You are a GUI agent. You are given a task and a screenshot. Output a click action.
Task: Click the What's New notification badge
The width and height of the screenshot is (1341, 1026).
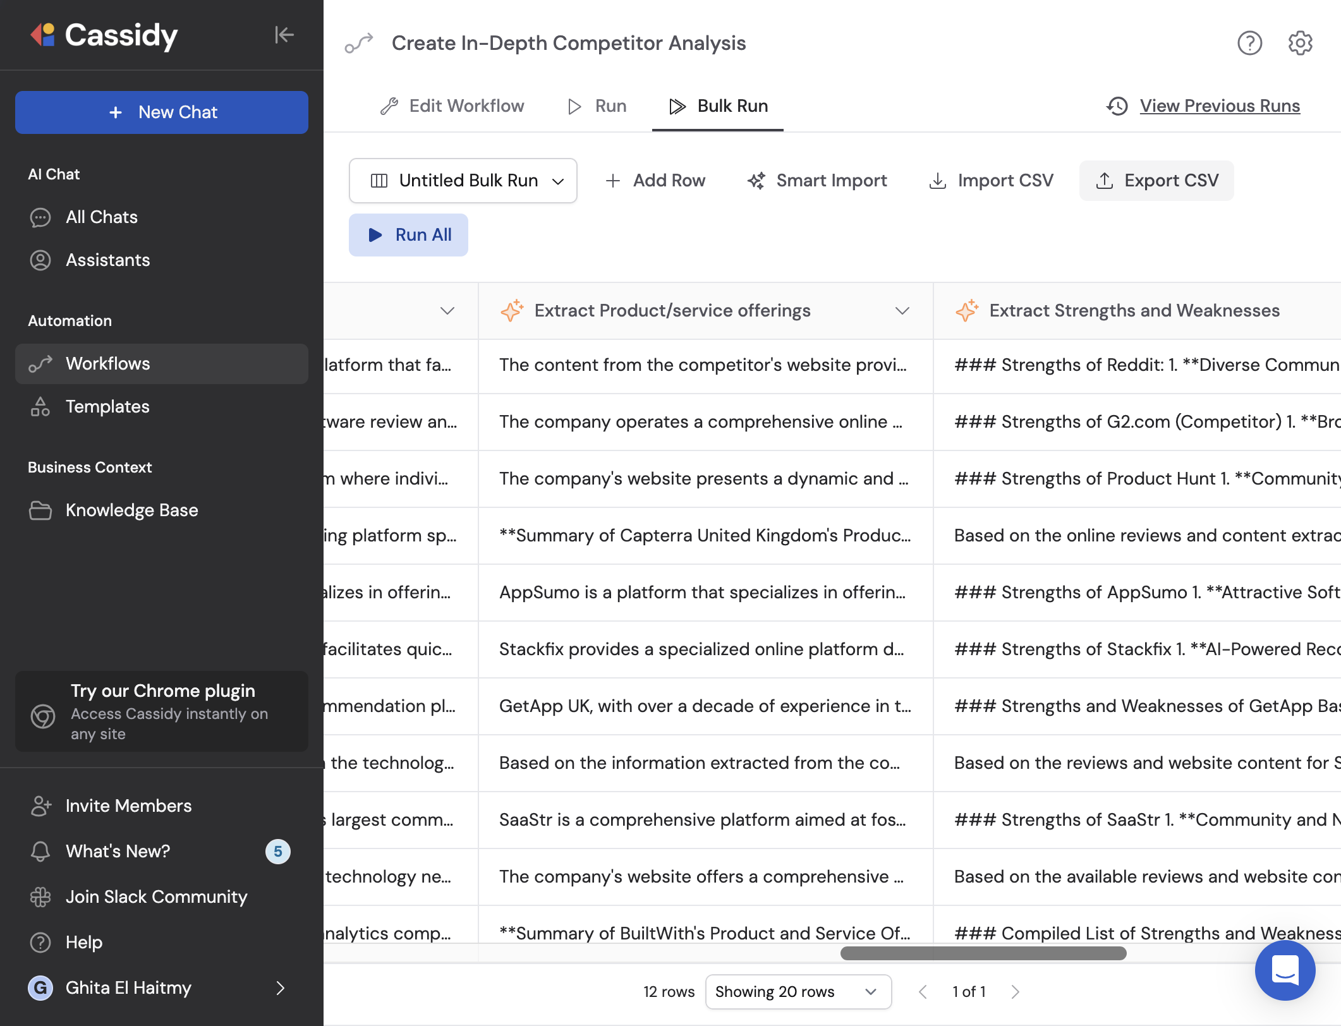pyautogui.click(x=278, y=852)
